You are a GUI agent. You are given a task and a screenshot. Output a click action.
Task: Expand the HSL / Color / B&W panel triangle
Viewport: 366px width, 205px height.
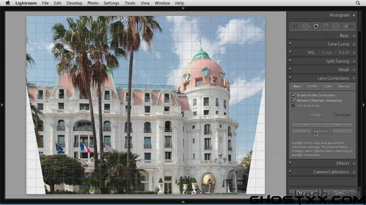tap(354, 53)
